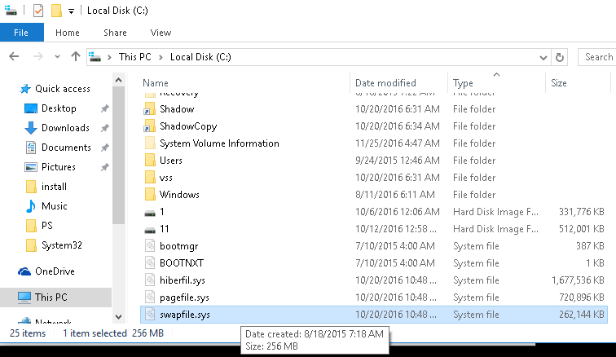Click '1 item selected 256 MB' status text
The image size is (616, 357).
point(113,333)
